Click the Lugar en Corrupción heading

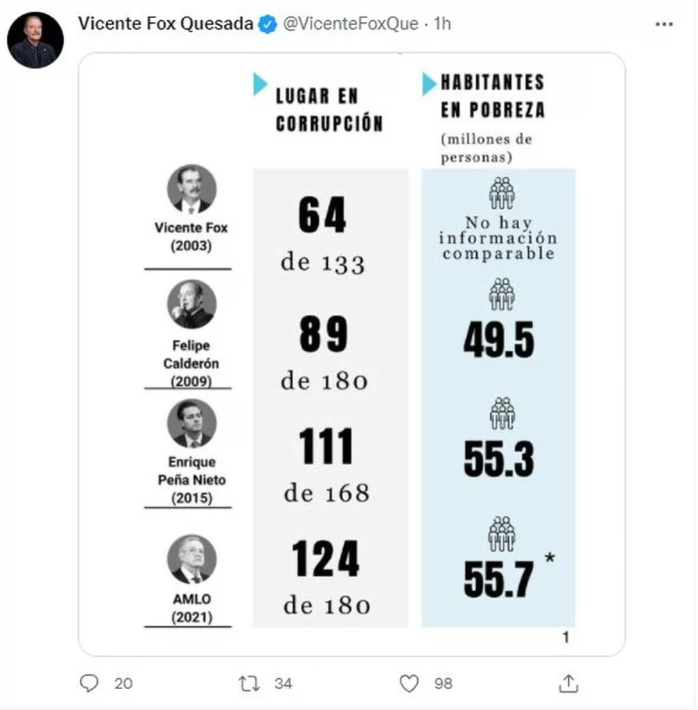pyautogui.click(x=329, y=110)
